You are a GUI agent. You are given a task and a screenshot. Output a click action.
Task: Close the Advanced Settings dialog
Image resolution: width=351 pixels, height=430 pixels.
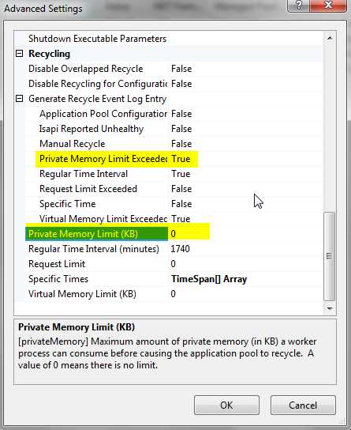tap(328, 6)
